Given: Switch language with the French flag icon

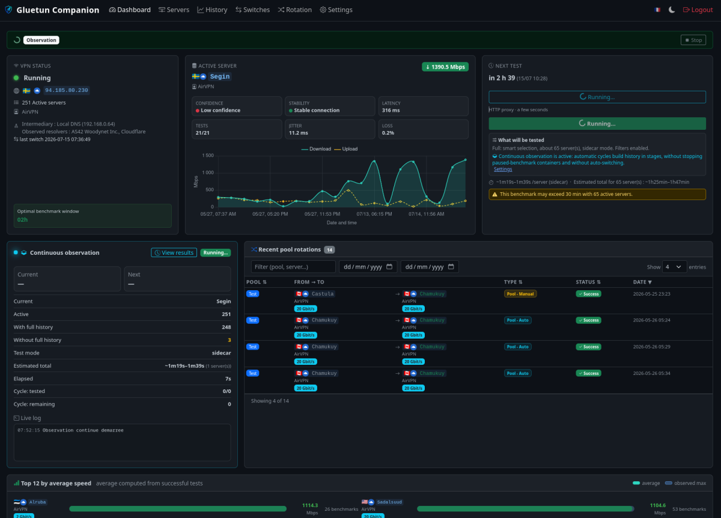Looking at the screenshot, I should point(657,10).
